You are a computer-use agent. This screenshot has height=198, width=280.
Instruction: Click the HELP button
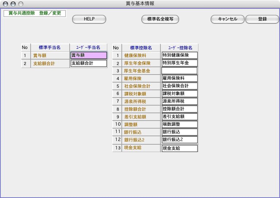[x=89, y=19]
